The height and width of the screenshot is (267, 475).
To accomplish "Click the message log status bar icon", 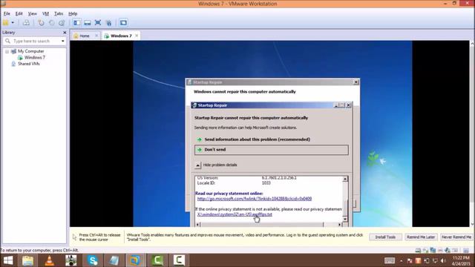I will click(x=466, y=250).
